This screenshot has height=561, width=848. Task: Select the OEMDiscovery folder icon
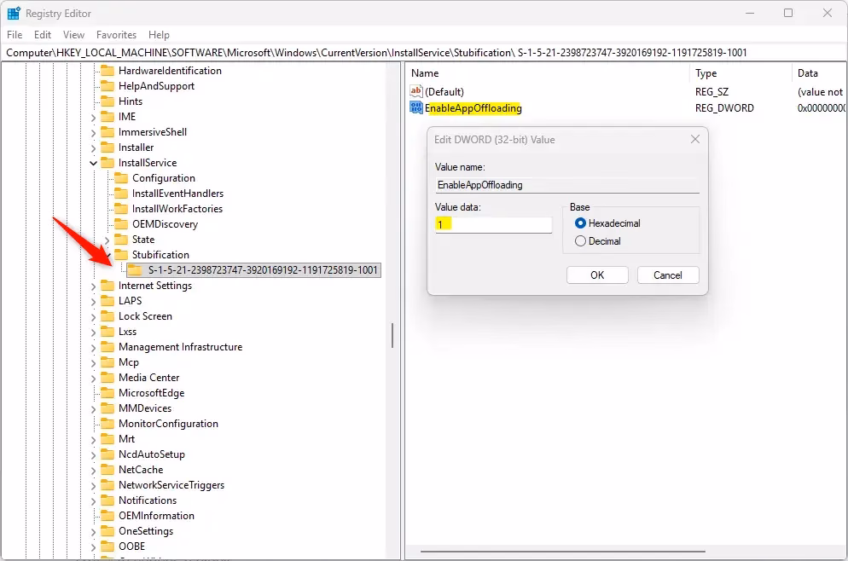pyautogui.click(x=121, y=224)
